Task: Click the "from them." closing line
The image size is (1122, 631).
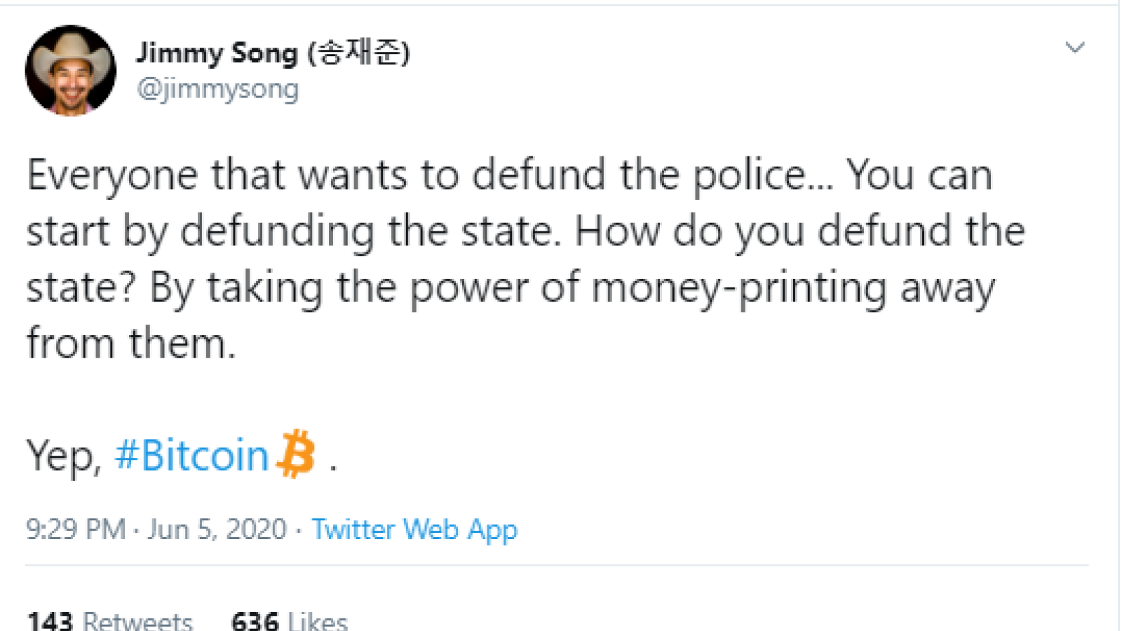Action: [131, 344]
